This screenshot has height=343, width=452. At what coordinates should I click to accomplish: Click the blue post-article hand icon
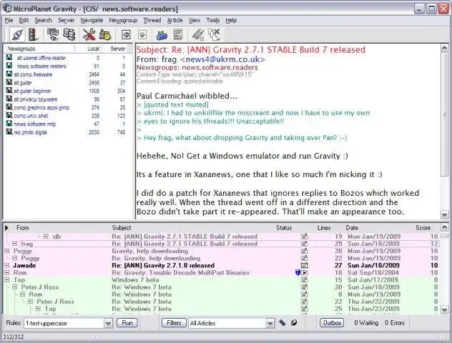tap(162, 35)
